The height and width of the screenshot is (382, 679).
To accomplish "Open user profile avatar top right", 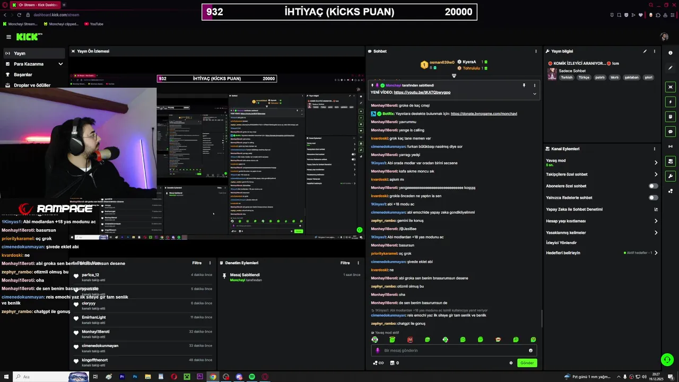I will (x=664, y=37).
